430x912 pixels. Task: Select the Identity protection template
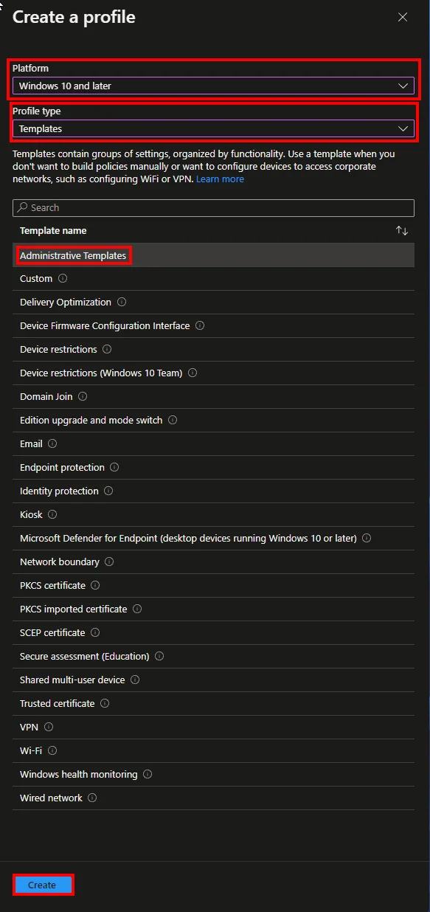213,491
